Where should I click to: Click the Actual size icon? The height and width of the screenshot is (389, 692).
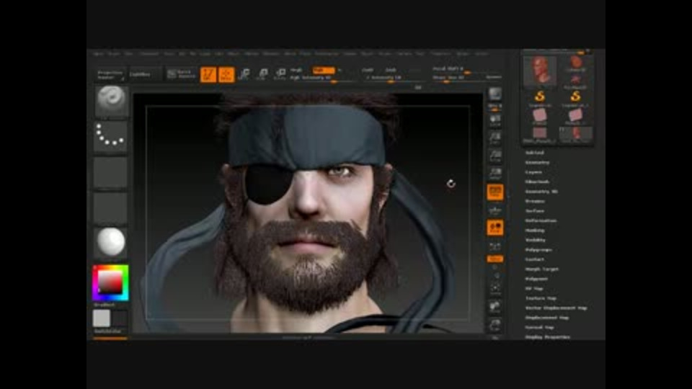[x=495, y=156]
